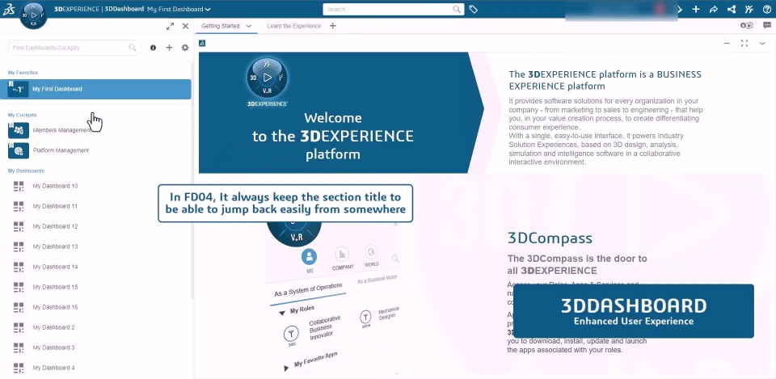Click the My Cockpits section heading

click(23, 115)
